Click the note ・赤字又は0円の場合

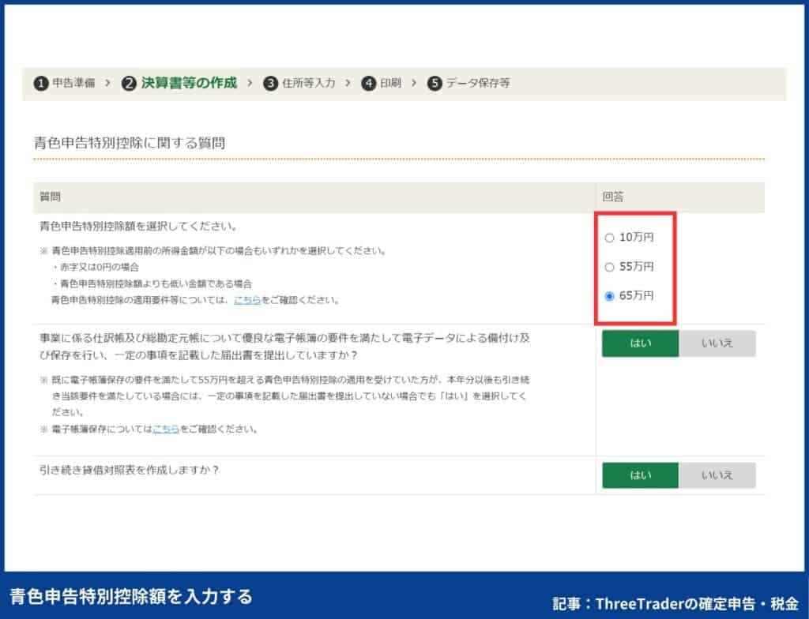tap(96, 267)
